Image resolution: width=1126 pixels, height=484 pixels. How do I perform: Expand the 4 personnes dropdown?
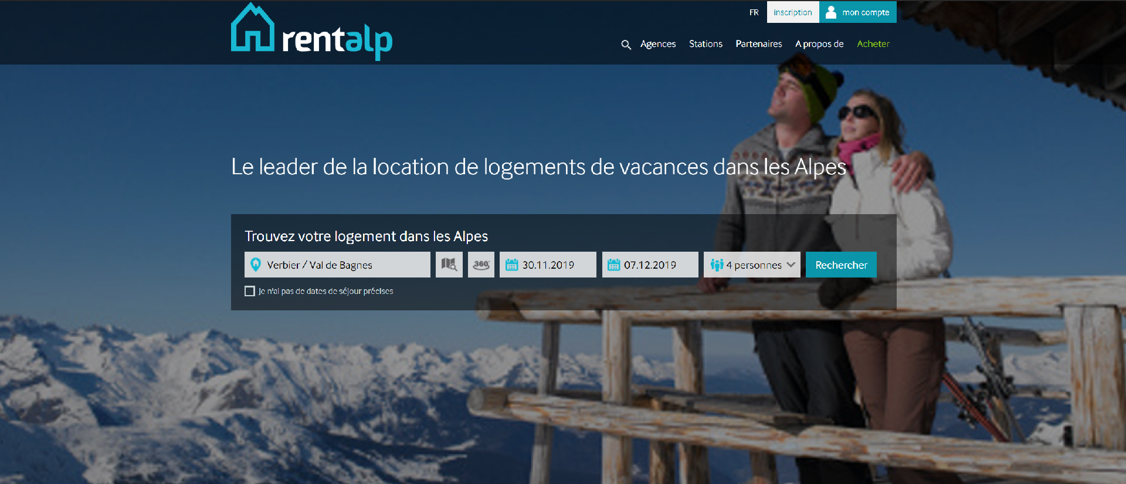(752, 265)
